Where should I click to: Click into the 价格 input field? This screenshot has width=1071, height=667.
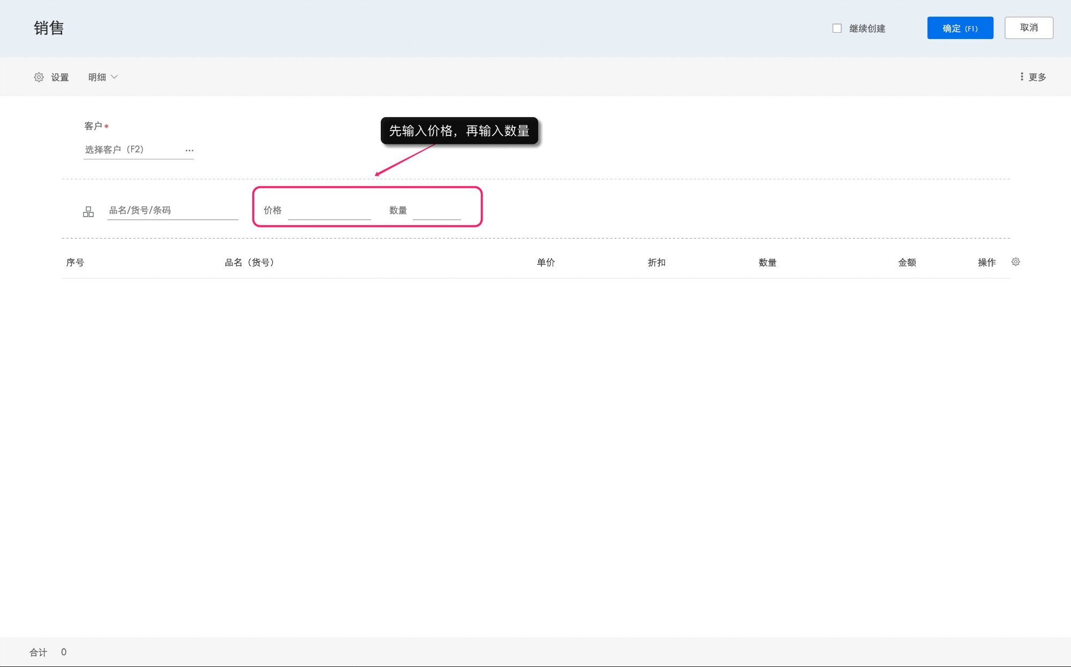click(329, 211)
